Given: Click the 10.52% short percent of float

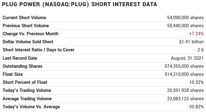Looking at the screenshot, I should (x=196, y=82).
